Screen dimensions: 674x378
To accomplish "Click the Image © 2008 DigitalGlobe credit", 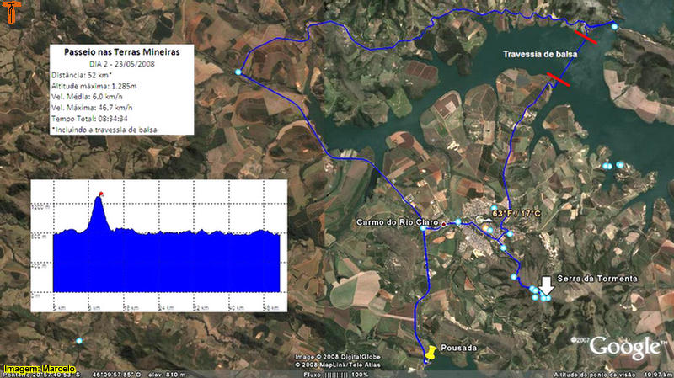I will coord(338,357).
